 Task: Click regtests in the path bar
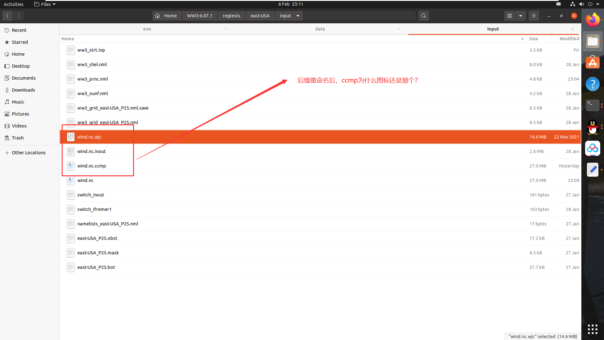(x=231, y=16)
